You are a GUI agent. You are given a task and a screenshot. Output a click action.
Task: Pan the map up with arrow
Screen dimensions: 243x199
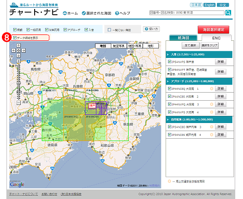[x=19, y=46]
